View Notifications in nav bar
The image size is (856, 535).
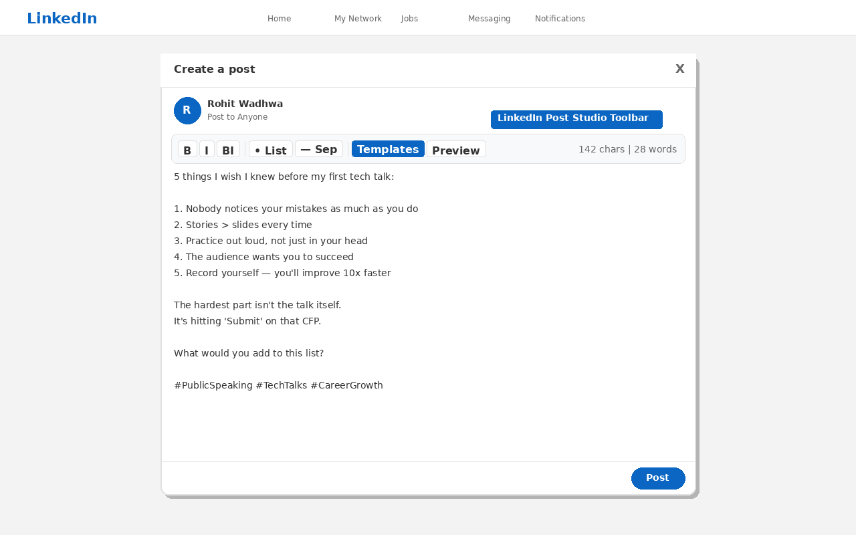[560, 19]
